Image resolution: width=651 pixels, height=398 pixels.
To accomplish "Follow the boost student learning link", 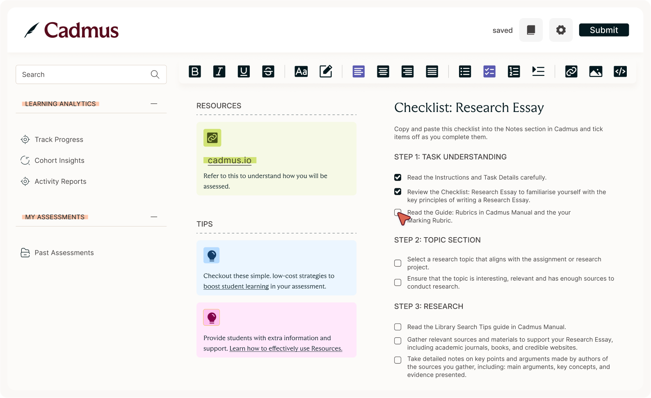I will (236, 286).
